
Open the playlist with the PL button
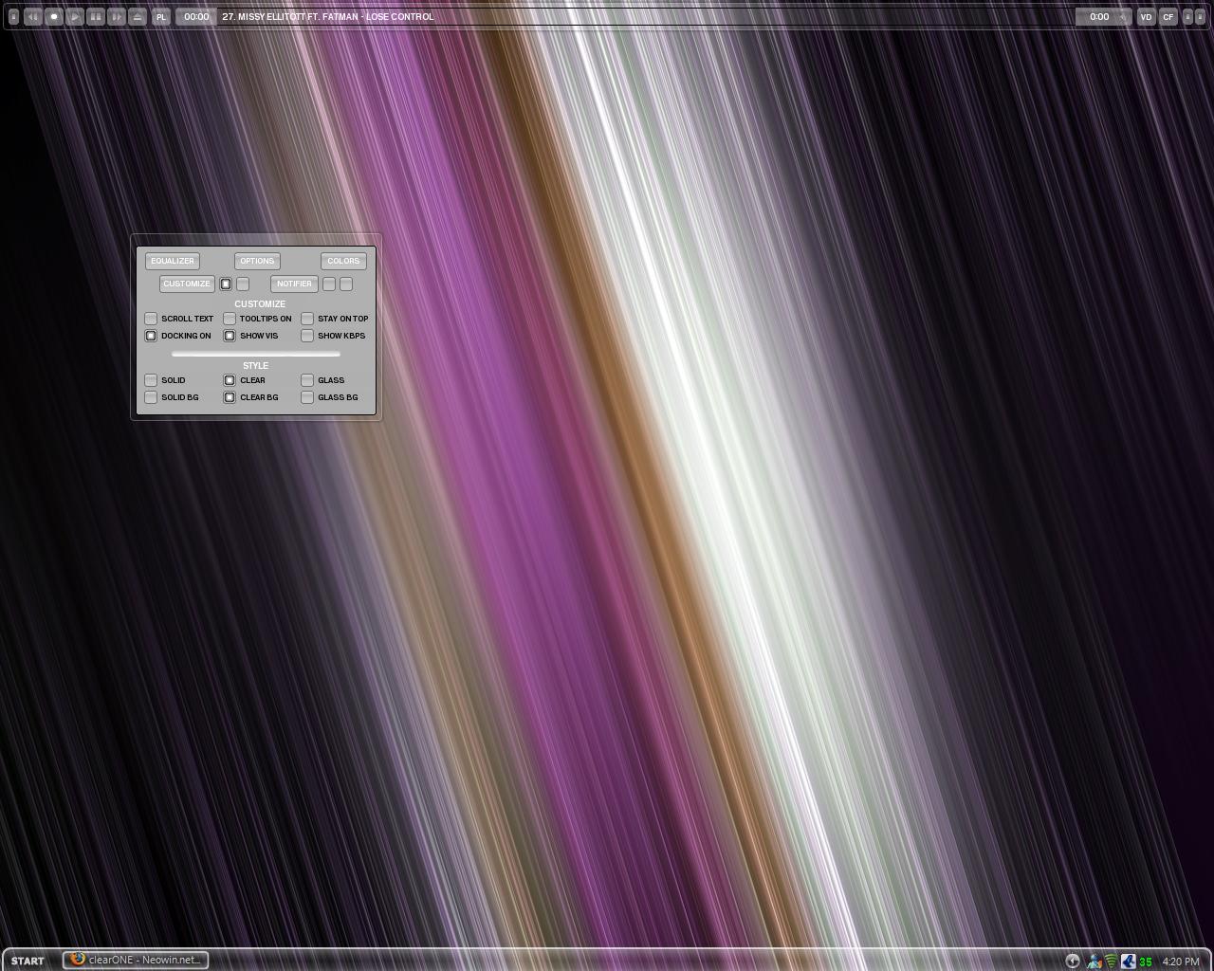(x=161, y=16)
